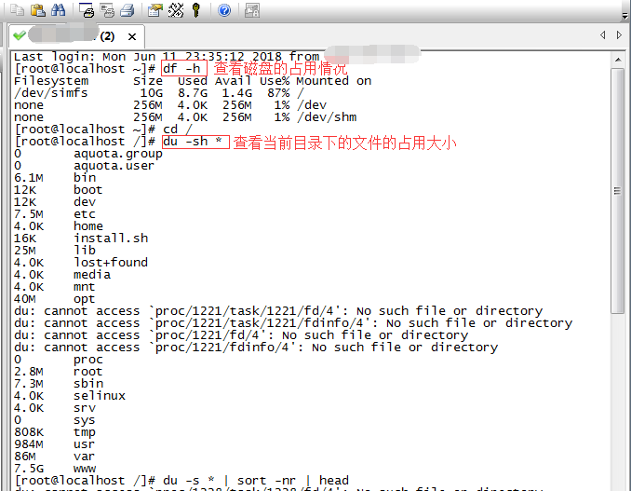Click the 'usr' directory entry
The width and height of the screenshot is (631, 491).
[84, 444]
